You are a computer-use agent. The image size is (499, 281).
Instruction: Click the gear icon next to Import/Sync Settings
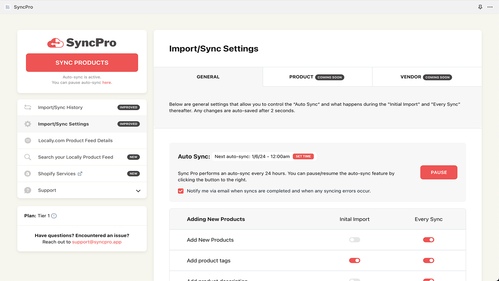point(27,124)
